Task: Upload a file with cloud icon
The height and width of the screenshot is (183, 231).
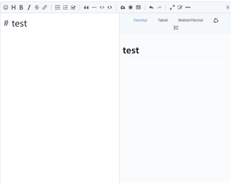Action: pos(123,7)
